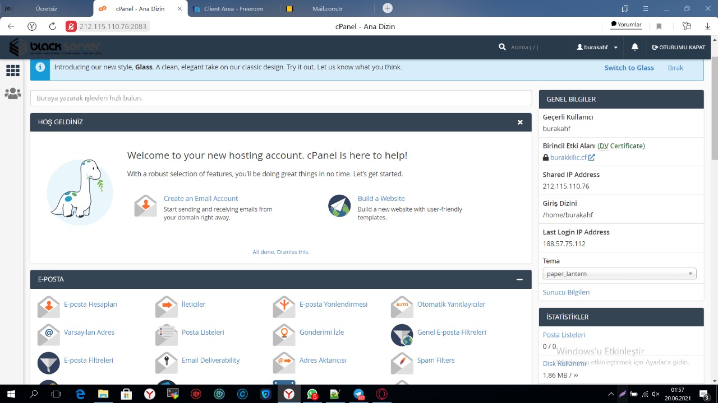Open the Gönderimi İzle icon
The width and height of the screenshot is (718, 403).
click(x=284, y=335)
